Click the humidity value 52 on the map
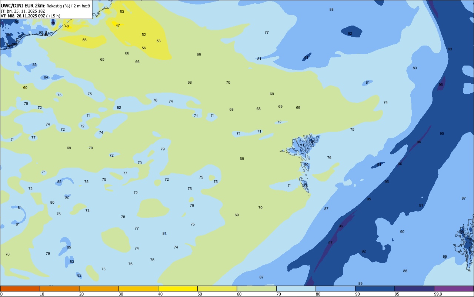Screen dimensions: 474x297 pyautogui.click(x=144, y=35)
